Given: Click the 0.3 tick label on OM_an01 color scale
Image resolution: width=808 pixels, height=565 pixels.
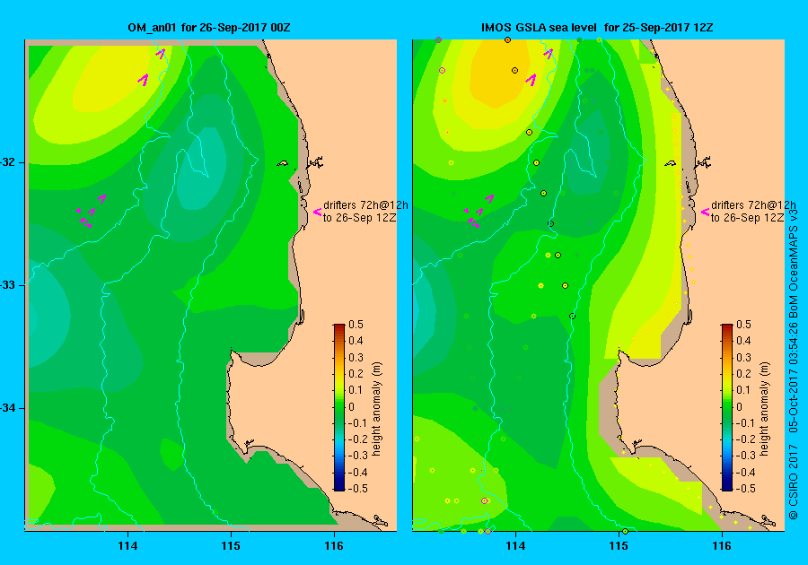Looking at the screenshot, I should [x=356, y=358].
